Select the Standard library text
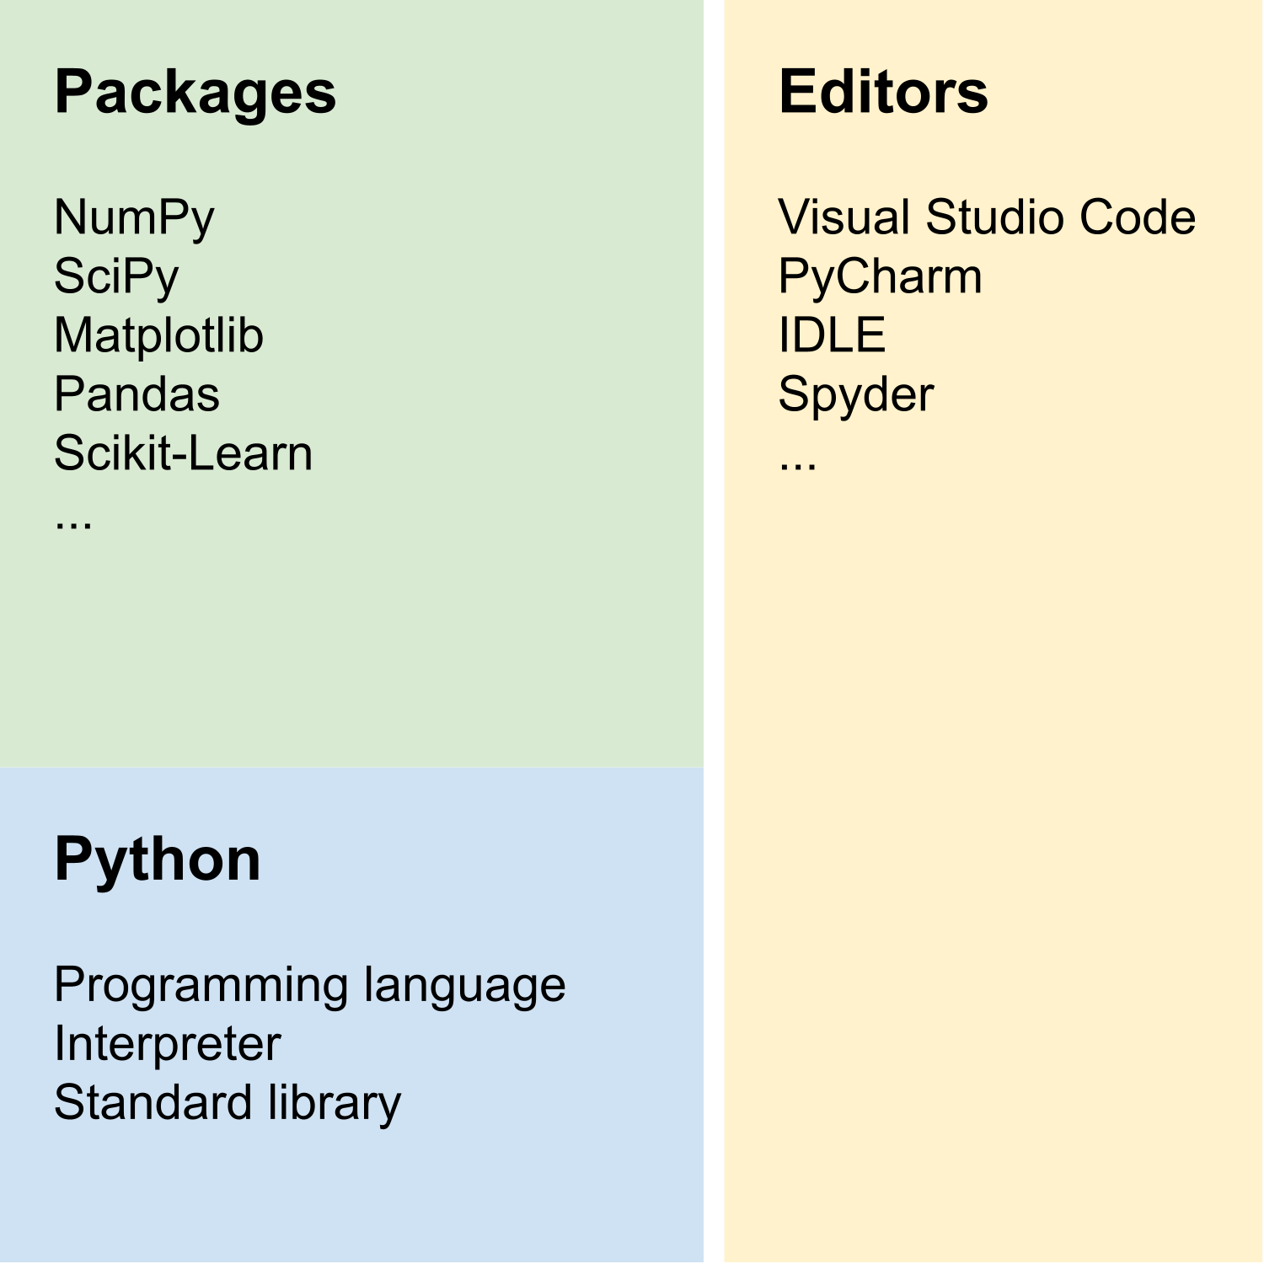This screenshot has width=1264, height=1264. [228, 1103]
